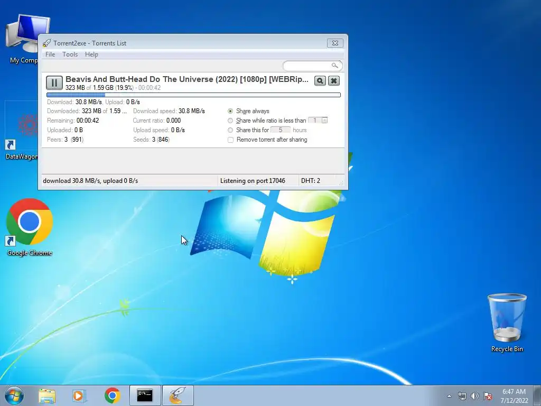Launch Chrome from the taskbar
Image resolution: width=541 pixels, height=406 pixels.
(x=113, y=395)
